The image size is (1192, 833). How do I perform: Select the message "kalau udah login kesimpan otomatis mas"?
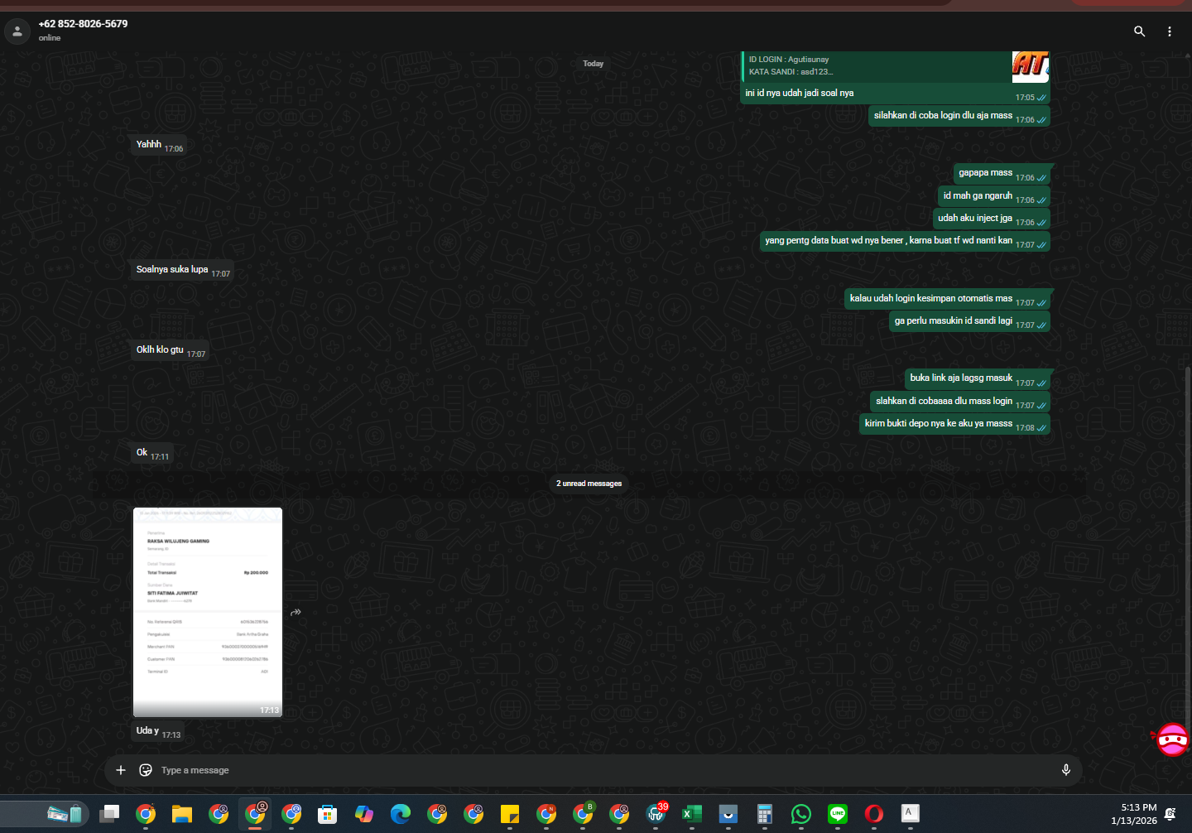(x=947, y=299)
